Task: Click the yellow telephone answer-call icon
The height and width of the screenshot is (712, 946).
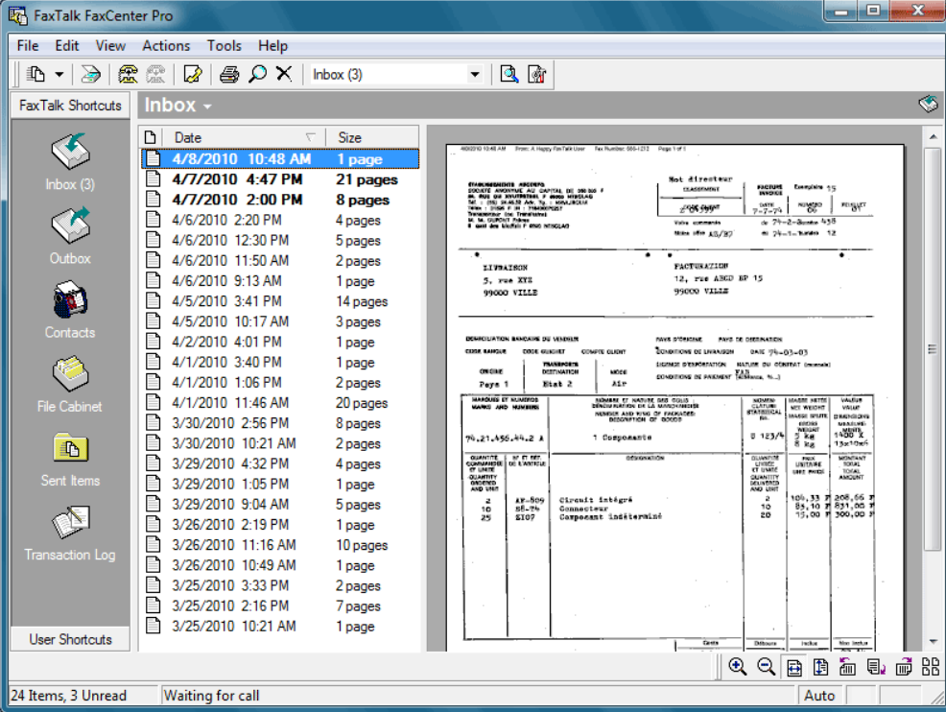Action: pos(128,74)
